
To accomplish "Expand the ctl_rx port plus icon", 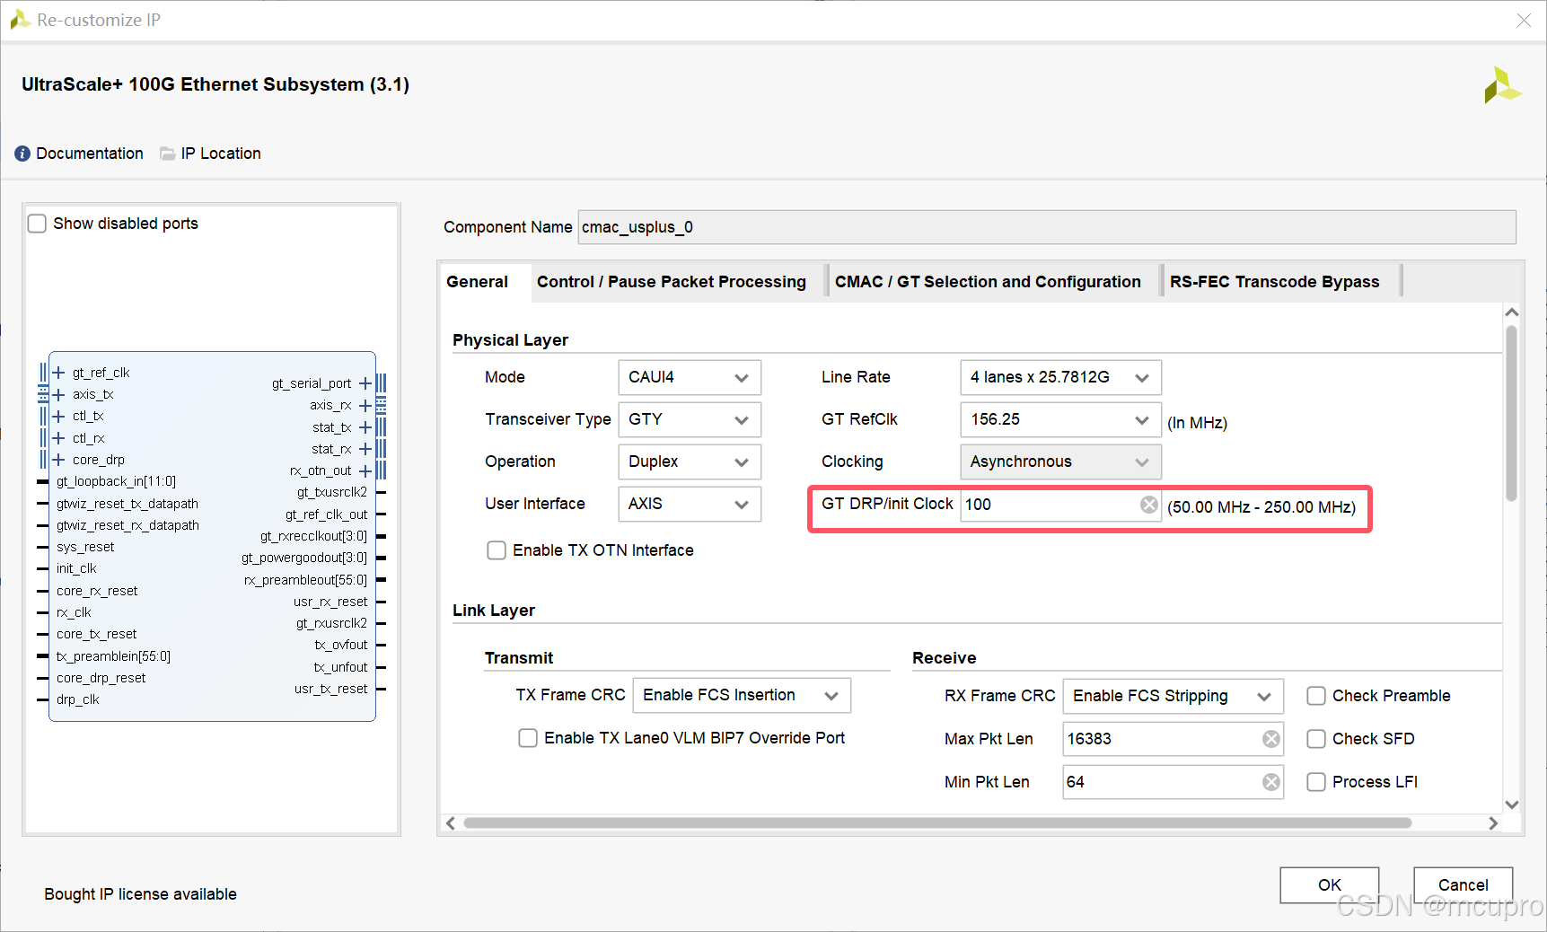I will (58, 438).
